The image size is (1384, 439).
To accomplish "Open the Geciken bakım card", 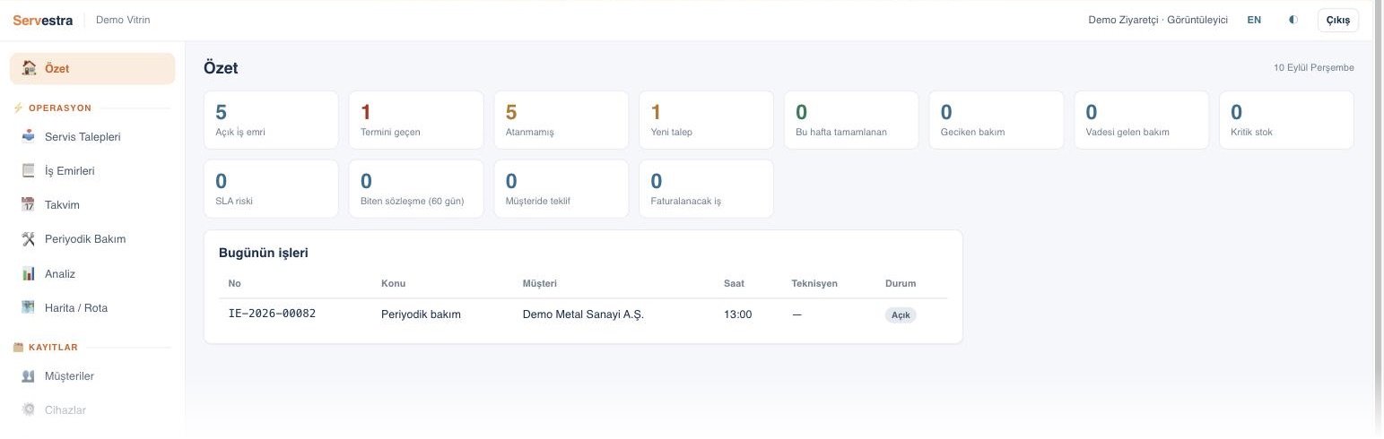I will [997, 120].
